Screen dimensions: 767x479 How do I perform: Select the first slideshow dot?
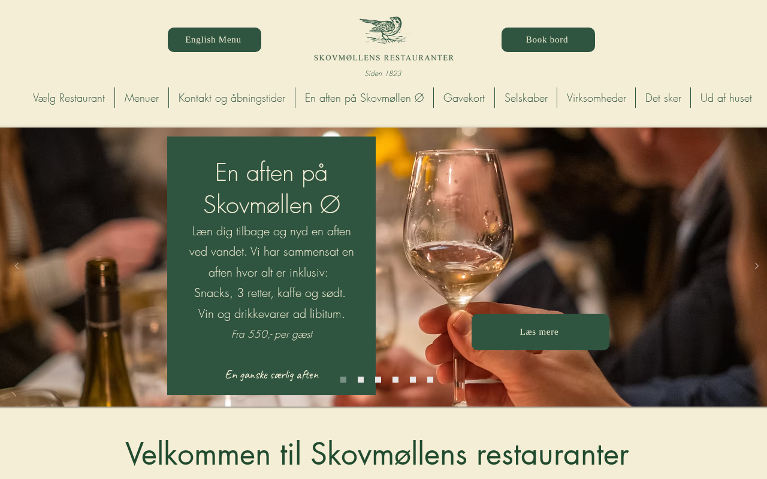343,380
